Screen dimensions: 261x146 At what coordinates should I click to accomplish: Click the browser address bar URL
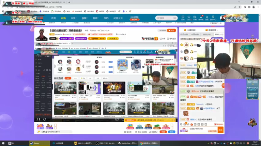click(41, 7)
